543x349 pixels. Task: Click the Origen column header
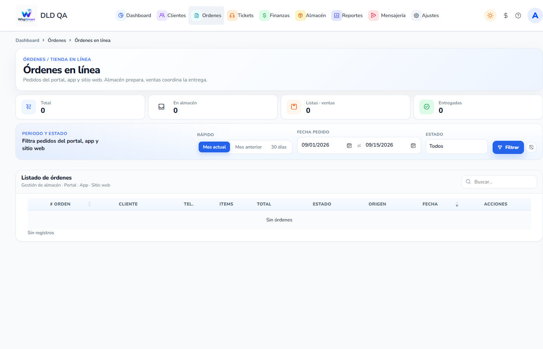coord(377,204)
